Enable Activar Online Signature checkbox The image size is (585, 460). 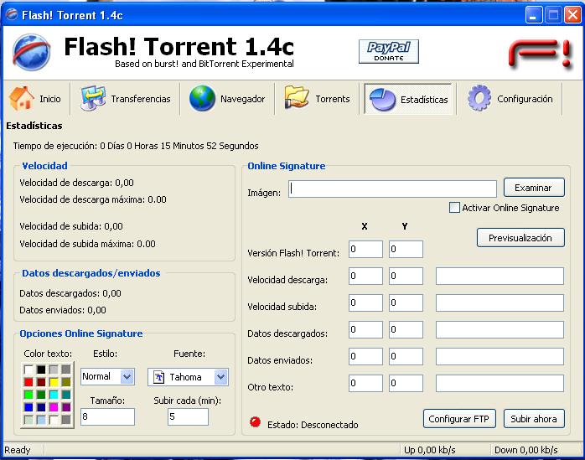click(x=454, y=208)
